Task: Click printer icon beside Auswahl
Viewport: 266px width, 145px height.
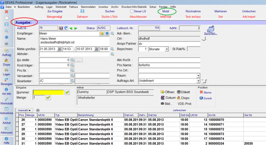Action: click(x=38, y=110)
